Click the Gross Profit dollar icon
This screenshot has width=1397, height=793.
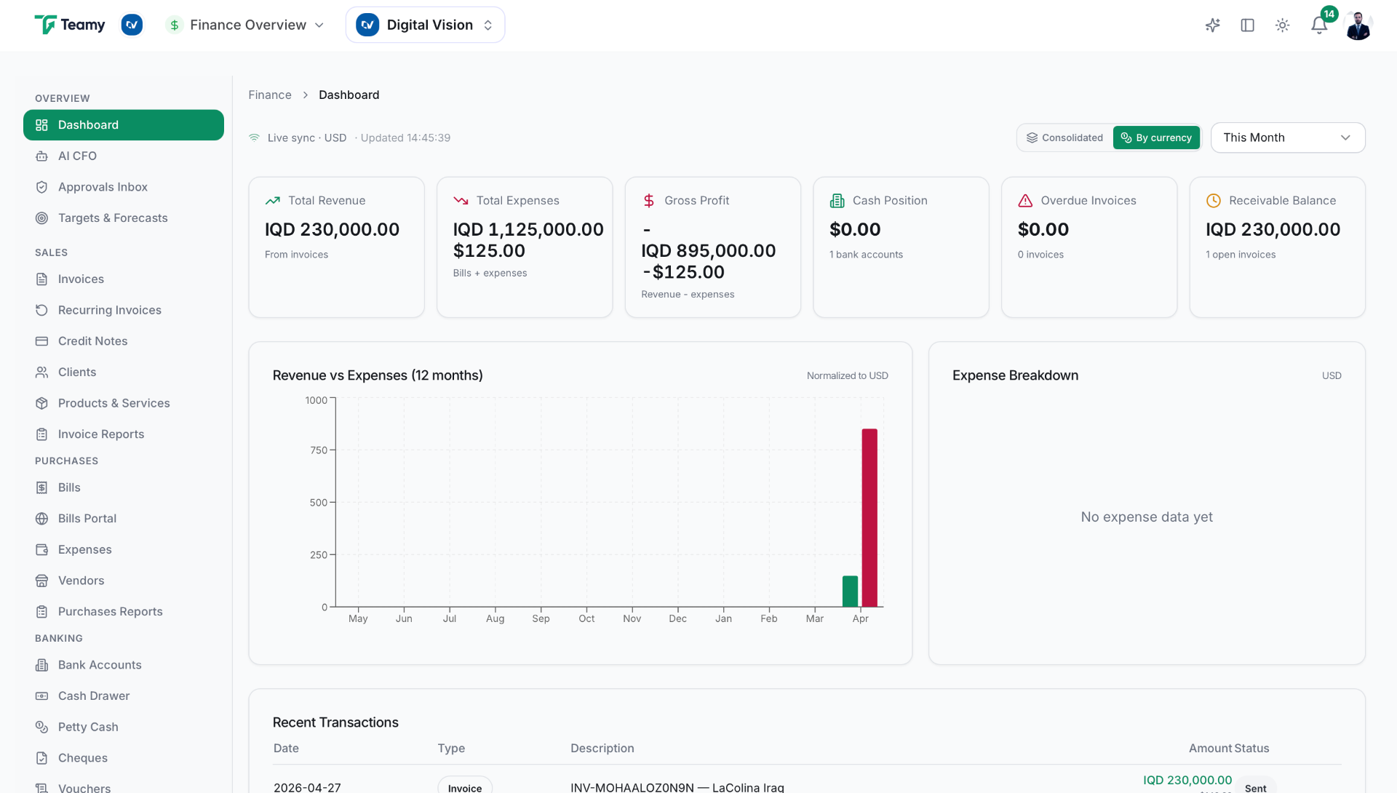[649, 201]
